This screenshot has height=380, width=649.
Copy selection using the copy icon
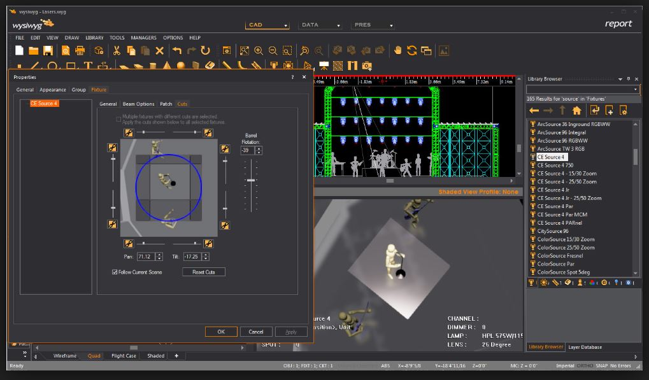pyautogui.click(x=131, y=50)
